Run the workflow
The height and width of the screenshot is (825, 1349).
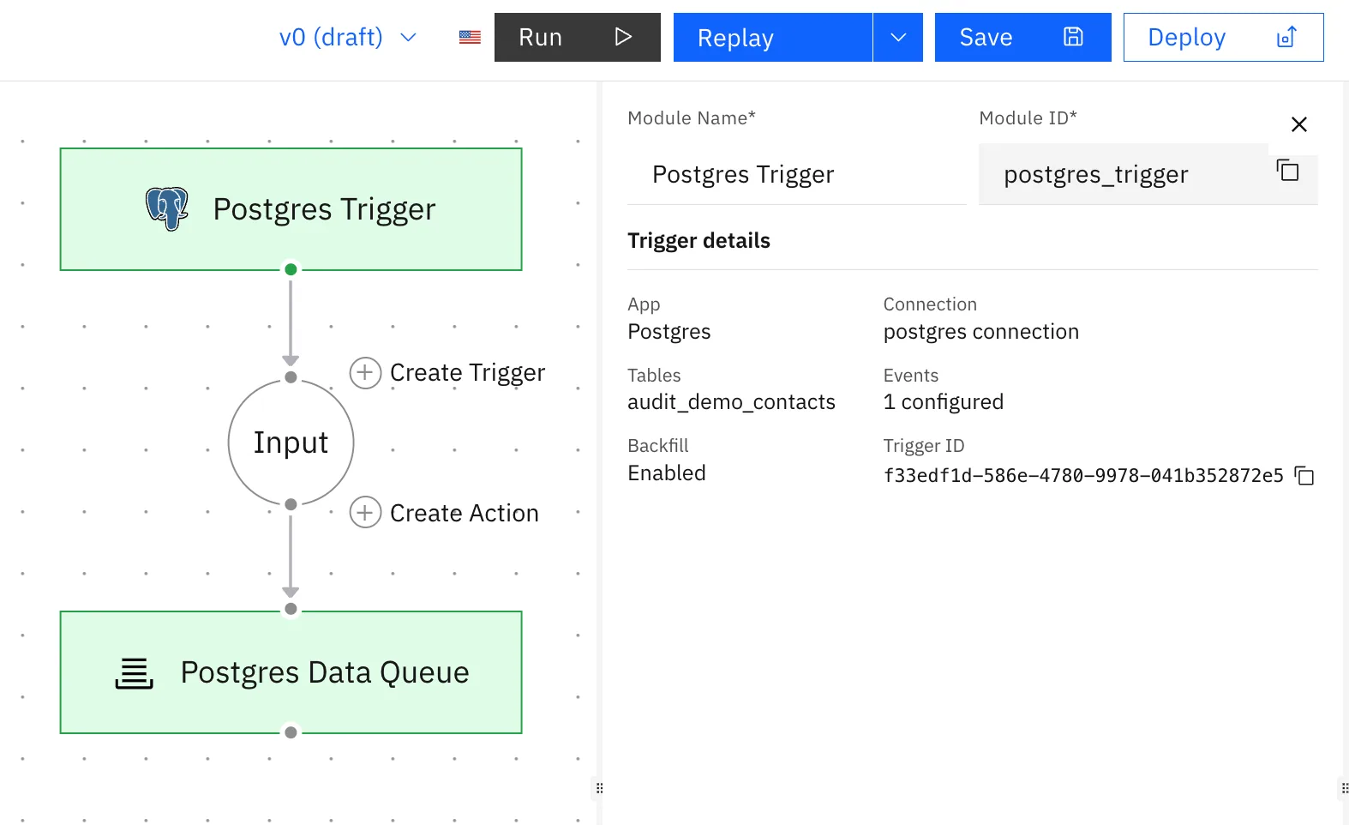[x=577, y=37]
